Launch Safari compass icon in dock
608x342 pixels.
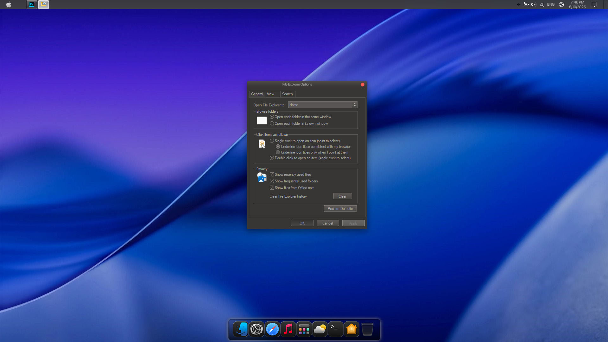(x=272, y=329)
